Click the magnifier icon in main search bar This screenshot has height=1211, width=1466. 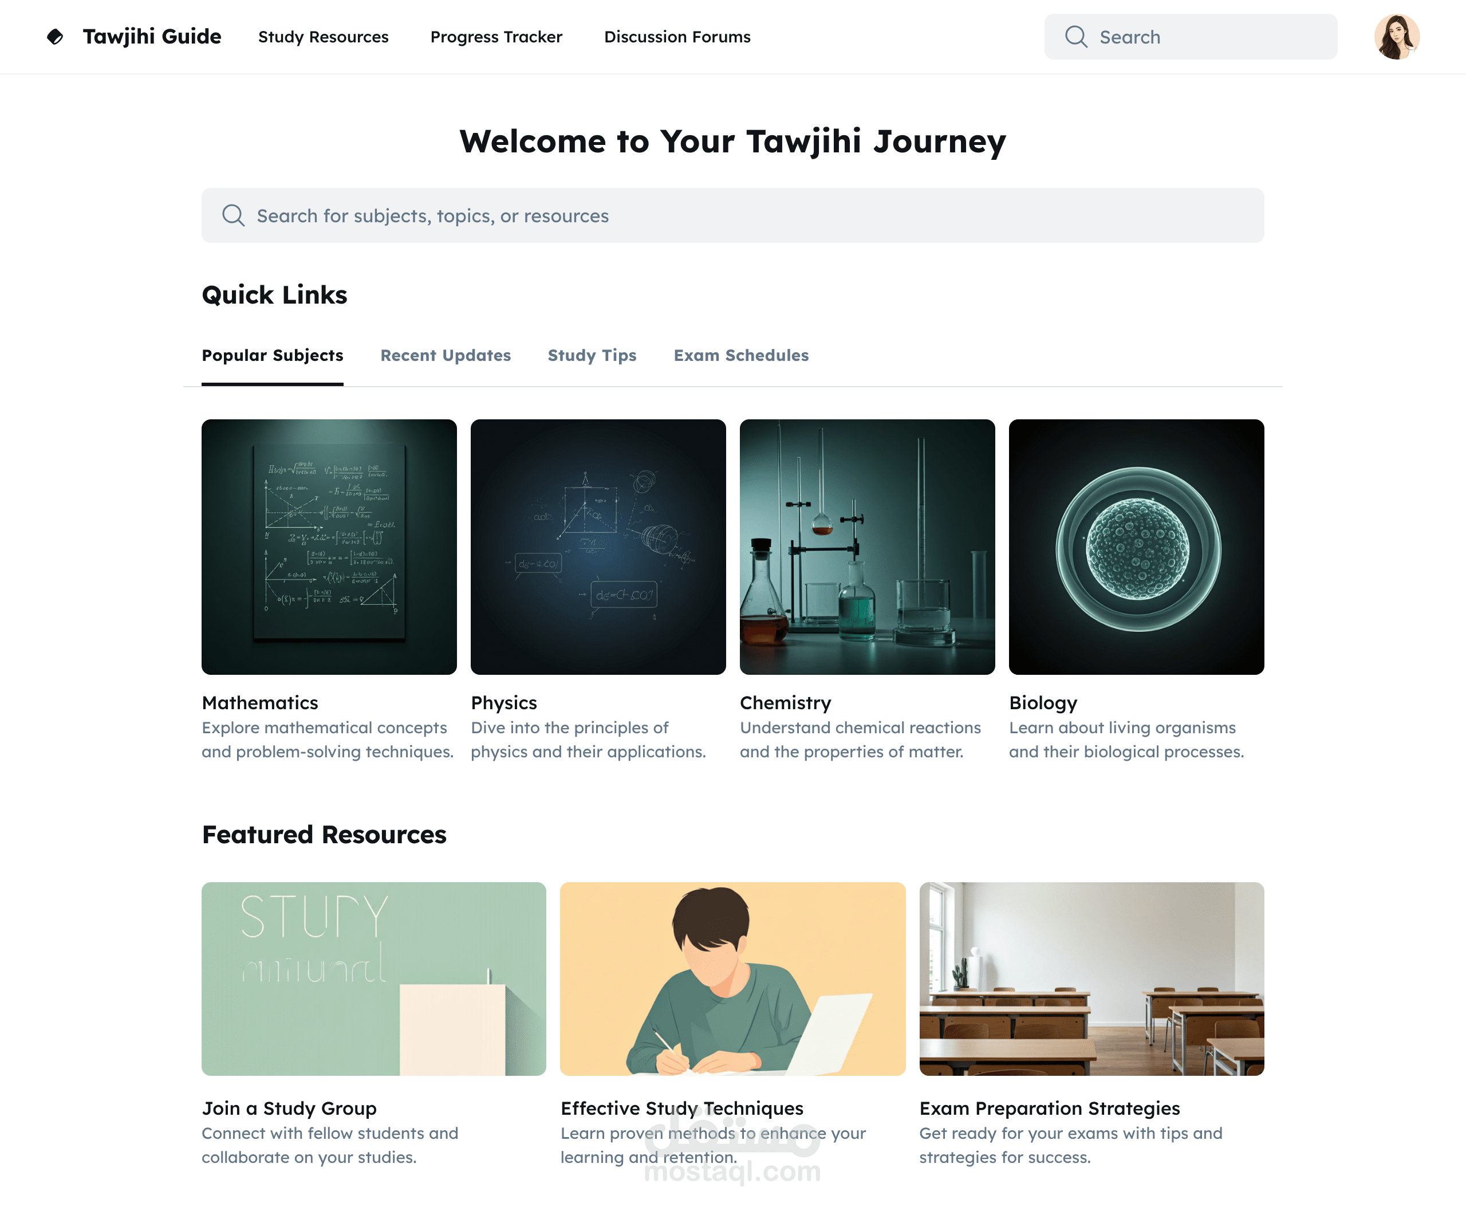pyautogui.click(x=233, y=215)
